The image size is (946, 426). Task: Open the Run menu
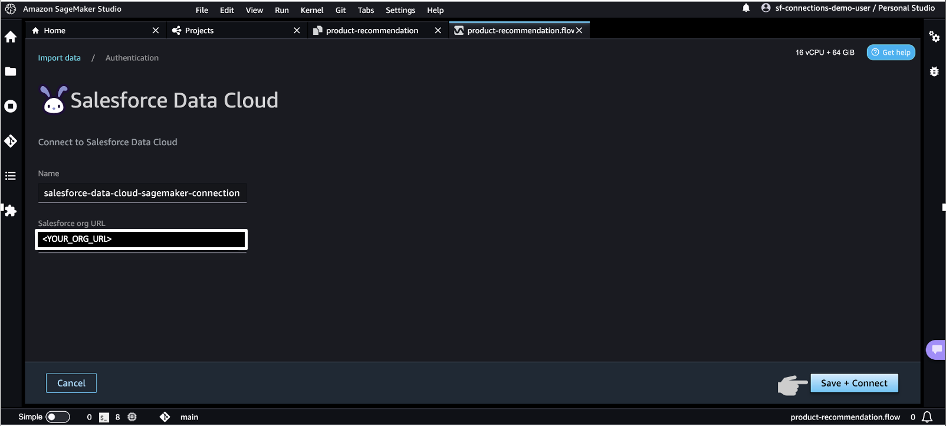point(282,10)
